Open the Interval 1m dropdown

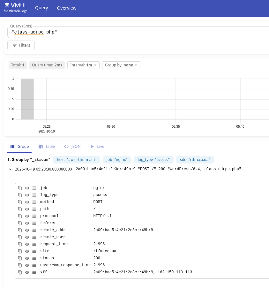83,65
